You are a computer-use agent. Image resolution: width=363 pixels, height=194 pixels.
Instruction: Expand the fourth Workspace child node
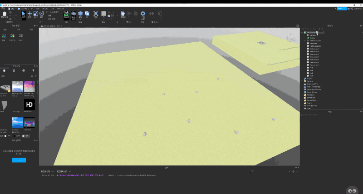[x=305, y=41]
